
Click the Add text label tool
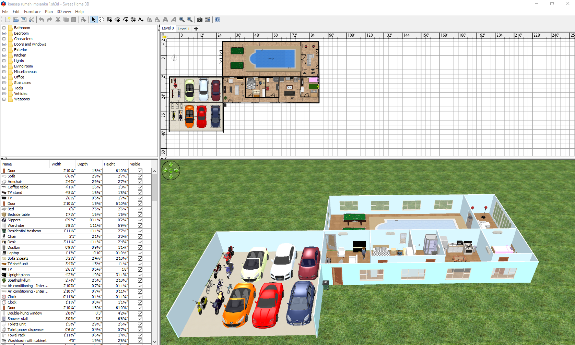(x=141, y=20)
